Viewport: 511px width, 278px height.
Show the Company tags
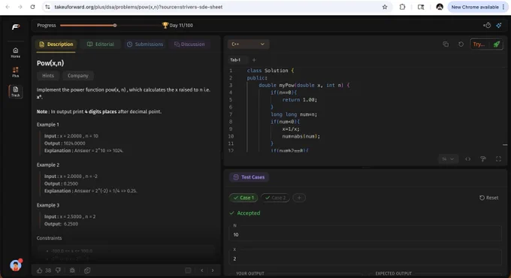coord(78,76)
